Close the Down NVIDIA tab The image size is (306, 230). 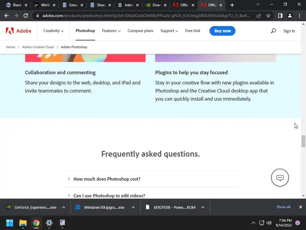pos(165,5)
